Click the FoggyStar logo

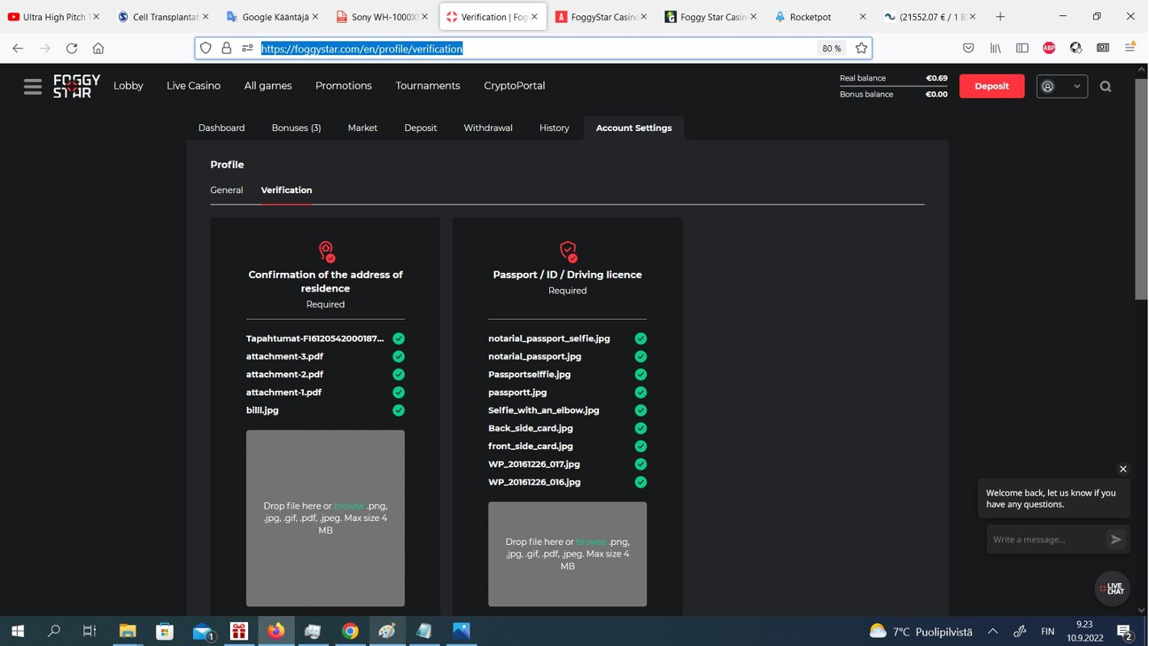pos(77,86)
